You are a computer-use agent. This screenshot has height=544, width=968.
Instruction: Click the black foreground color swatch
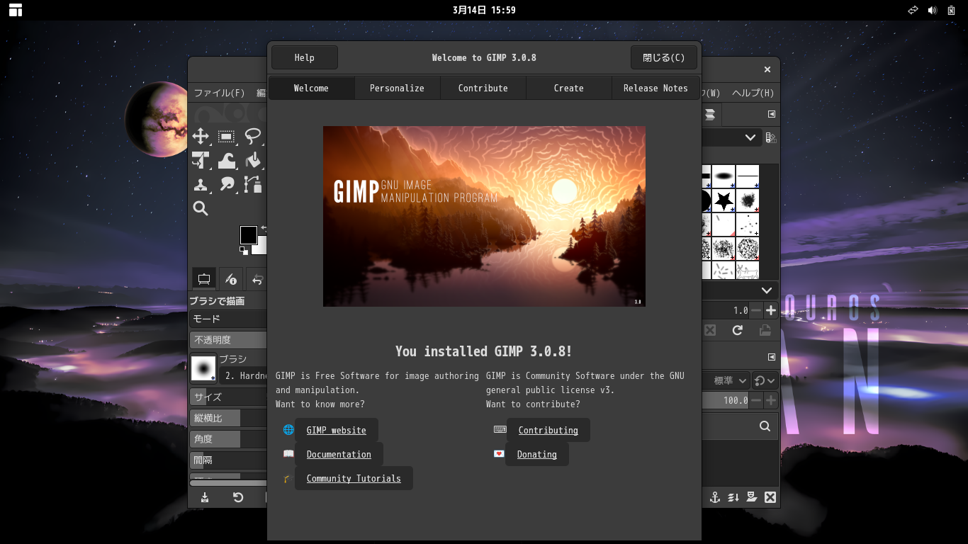248,235
